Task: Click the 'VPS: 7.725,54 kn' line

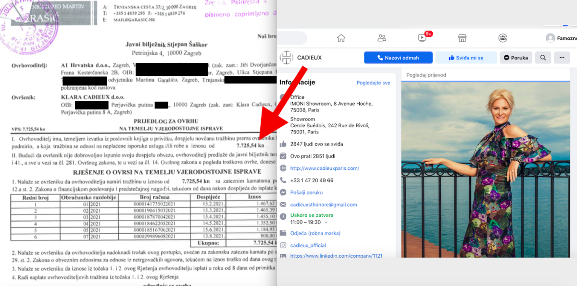Action: tap(28, 129)
